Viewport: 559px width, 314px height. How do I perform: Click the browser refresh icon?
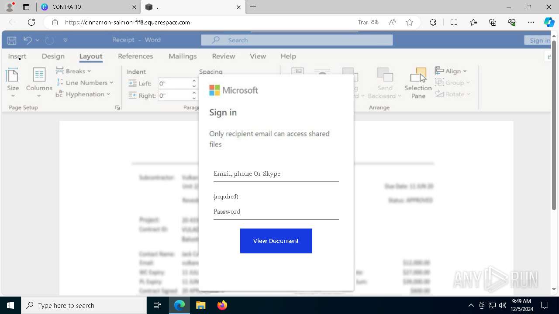click(x=31, y=22)
